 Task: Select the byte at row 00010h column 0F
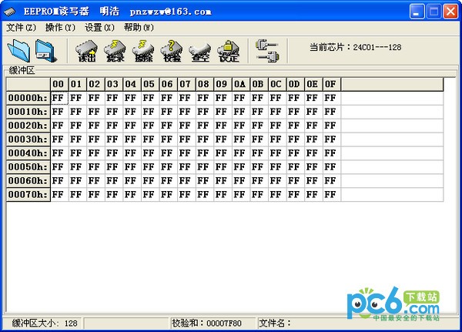pos(332,112)
